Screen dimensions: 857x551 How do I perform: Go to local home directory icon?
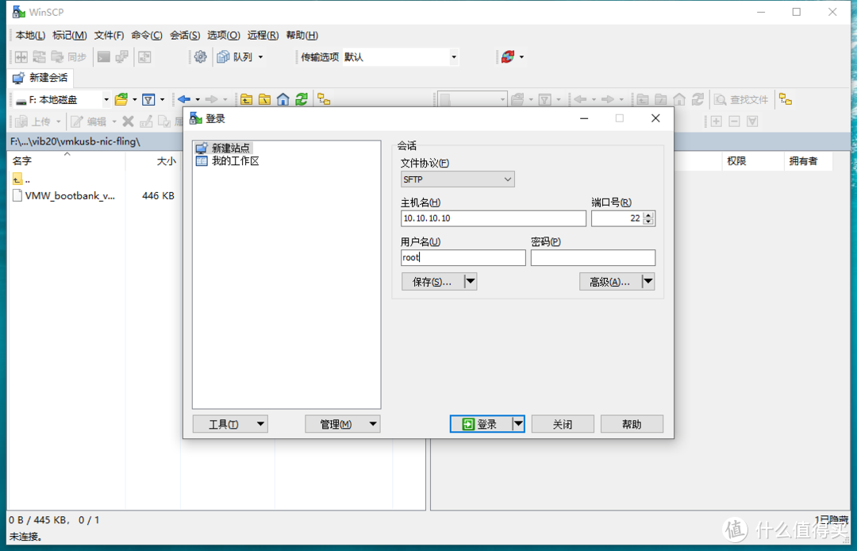pyautogui.click(x=282, y=99)
